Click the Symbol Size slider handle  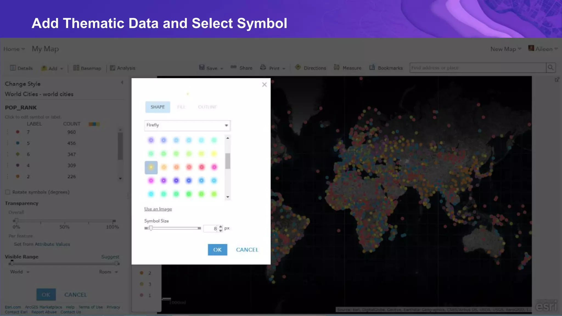pos(151,228)
